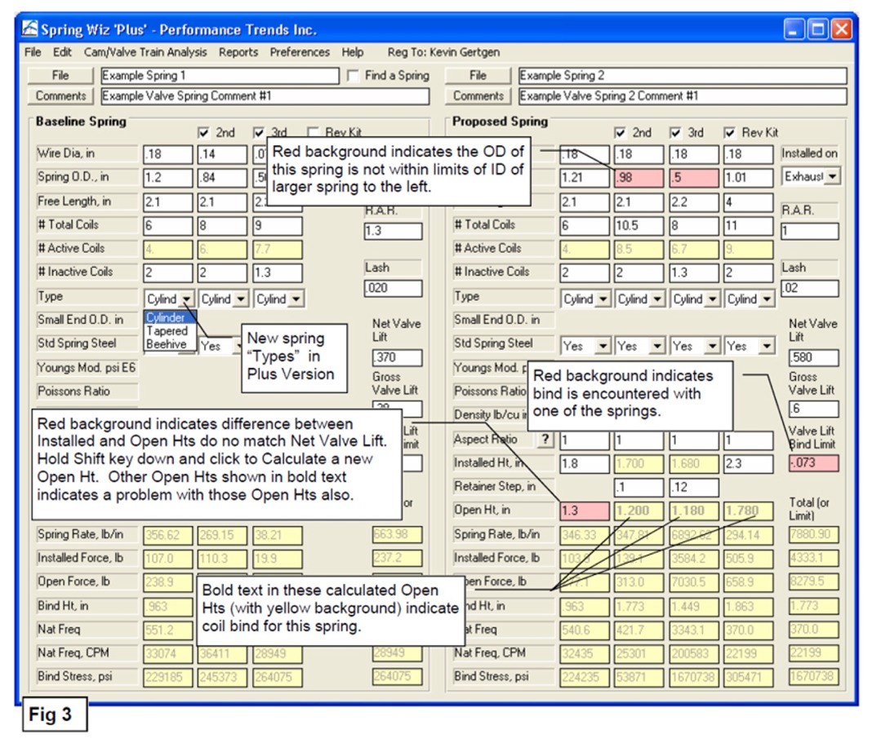Click the Aspect Ratio question mark help button
The image size is (872, 739).
[545, 440]
